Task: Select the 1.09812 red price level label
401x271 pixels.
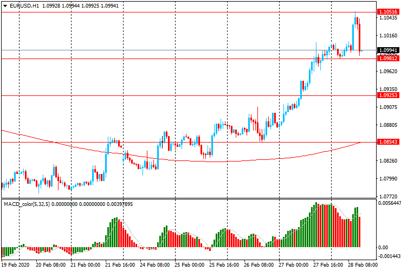Action: point(388,59)
